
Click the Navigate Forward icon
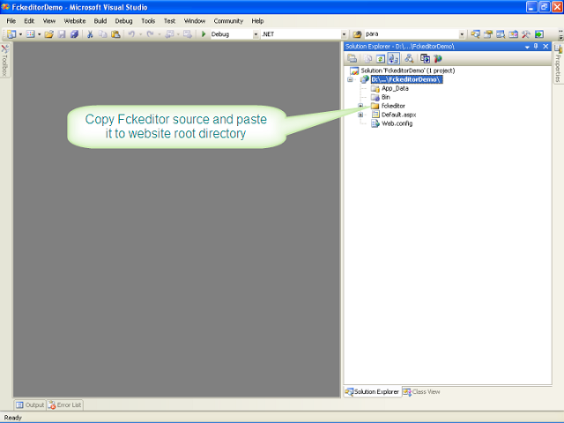click(188, 34)
